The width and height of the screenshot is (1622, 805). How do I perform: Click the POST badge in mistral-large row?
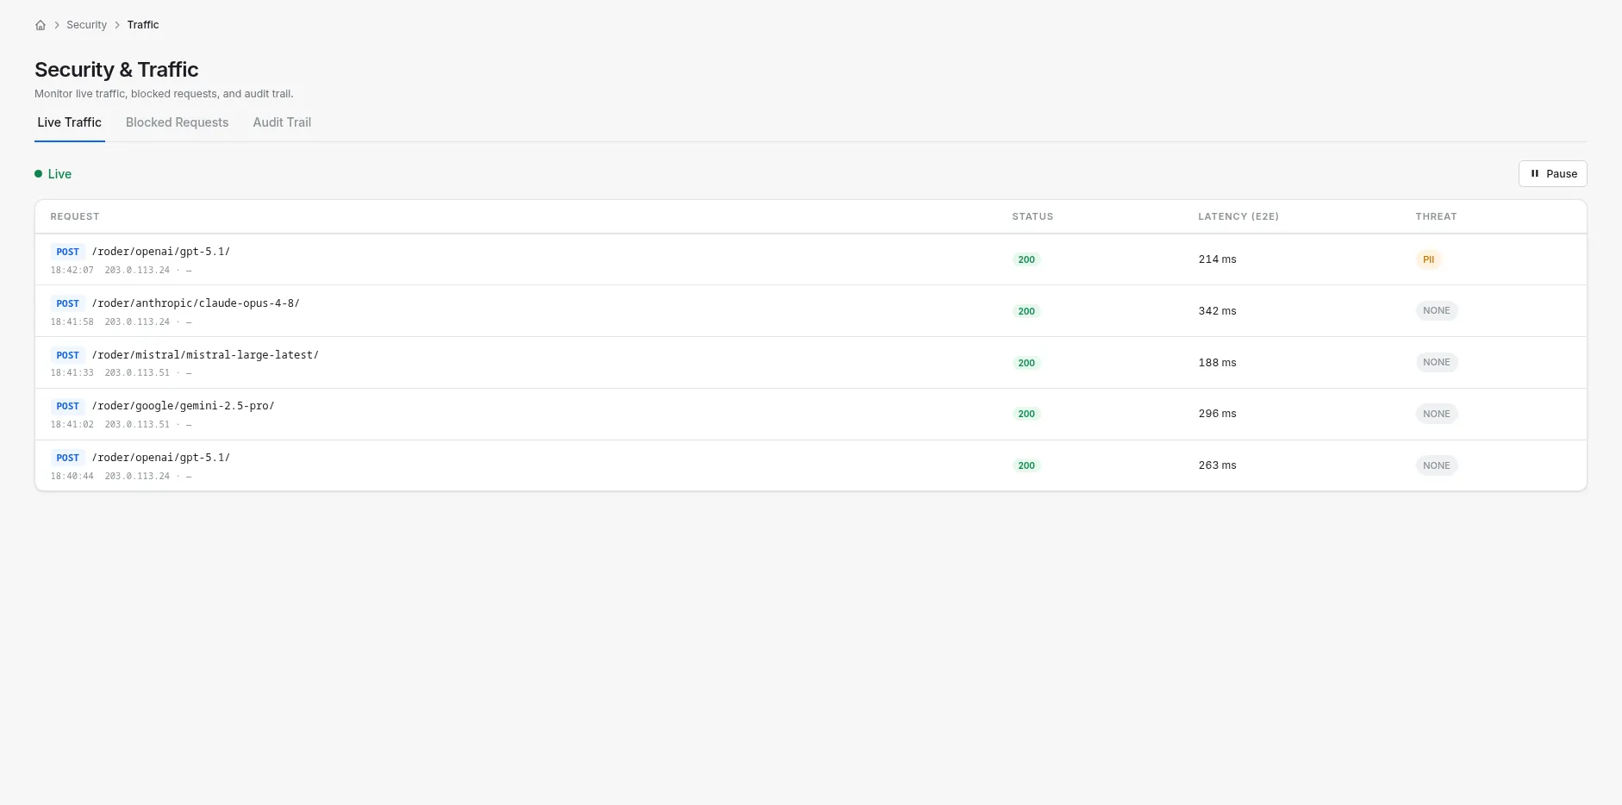(x=67, y=355)
